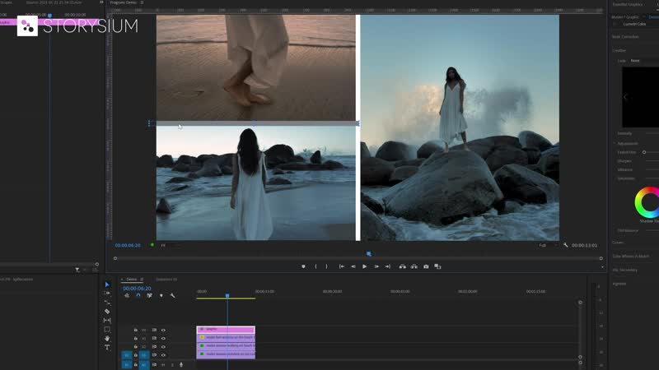
Task: Switch to the Demo sequence tab
Action: (x=132, y=280)
